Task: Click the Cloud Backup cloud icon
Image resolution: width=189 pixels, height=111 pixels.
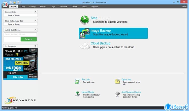Action: tap(85, 46)
